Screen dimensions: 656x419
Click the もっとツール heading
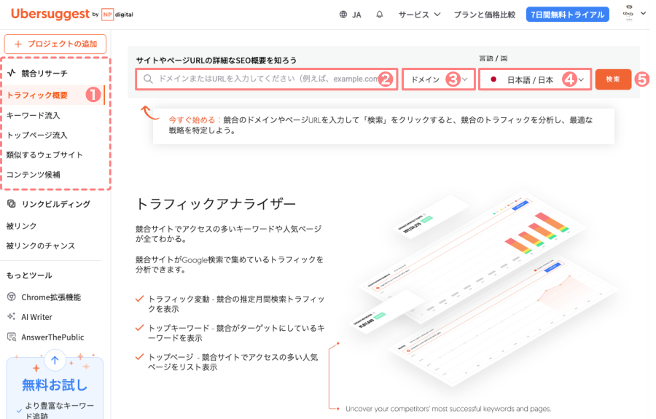pos(29,275)
